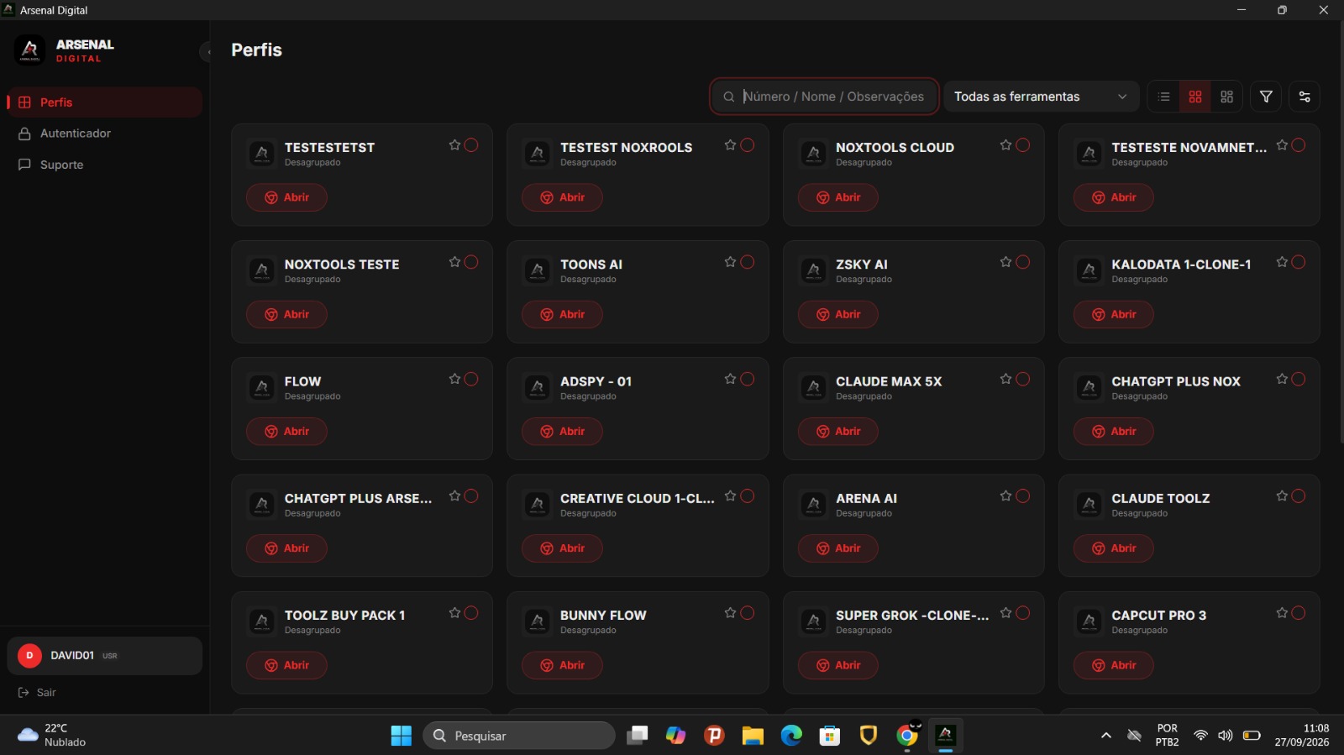
Task: Click Abrir on KALODATA 1-CLONE-1
Action: tap(1114, 314)
